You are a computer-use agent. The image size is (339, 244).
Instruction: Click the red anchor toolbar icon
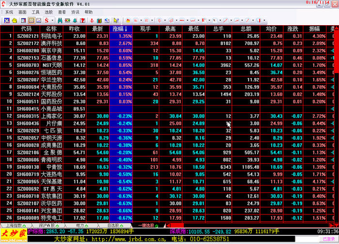[x=92, y=20]
